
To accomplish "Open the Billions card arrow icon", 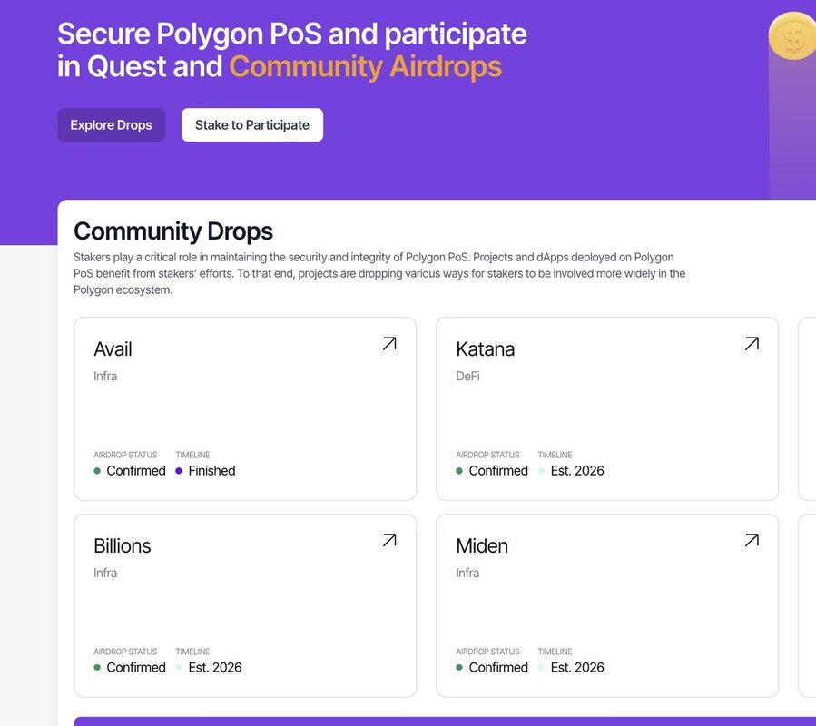I will [x=389, y=540].
